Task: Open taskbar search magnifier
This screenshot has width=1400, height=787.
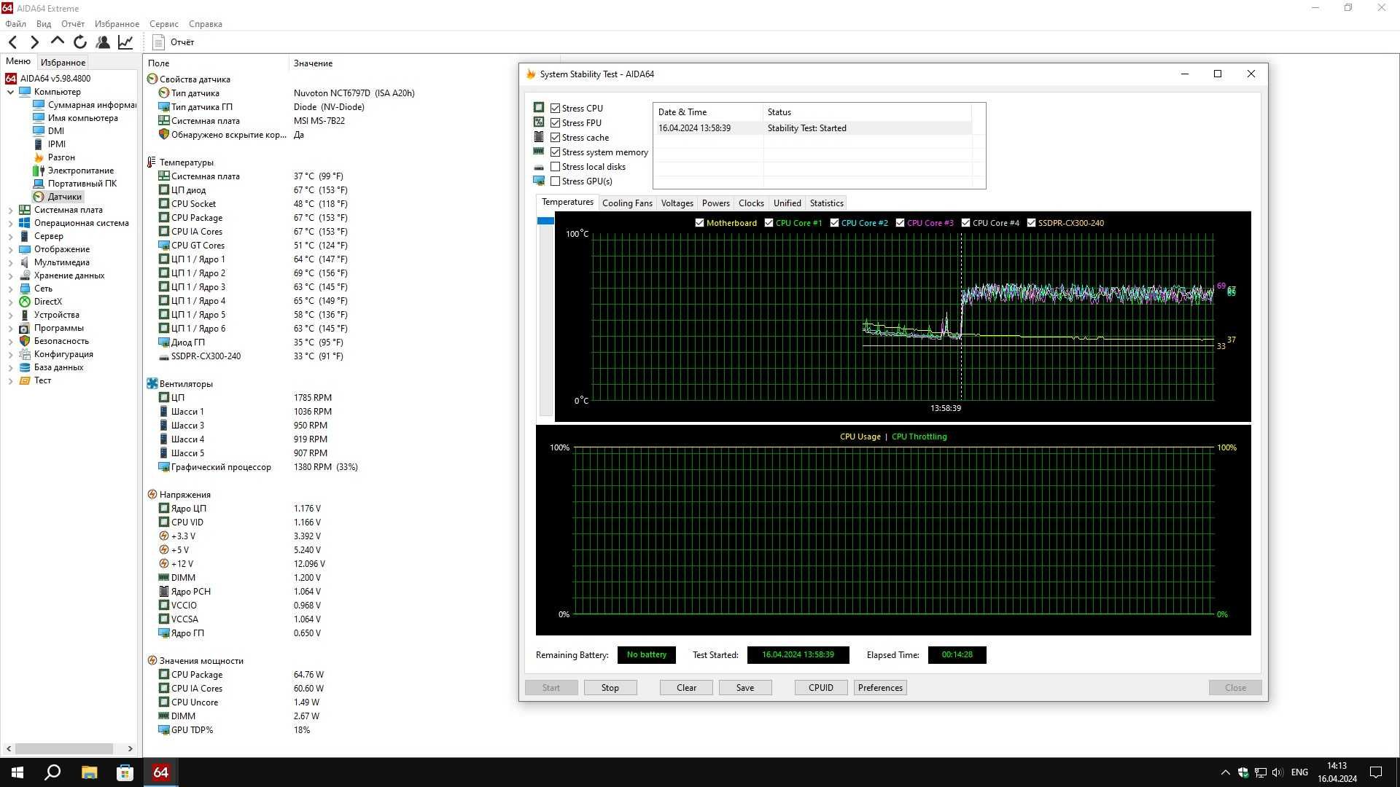Action: coord(52,772)
